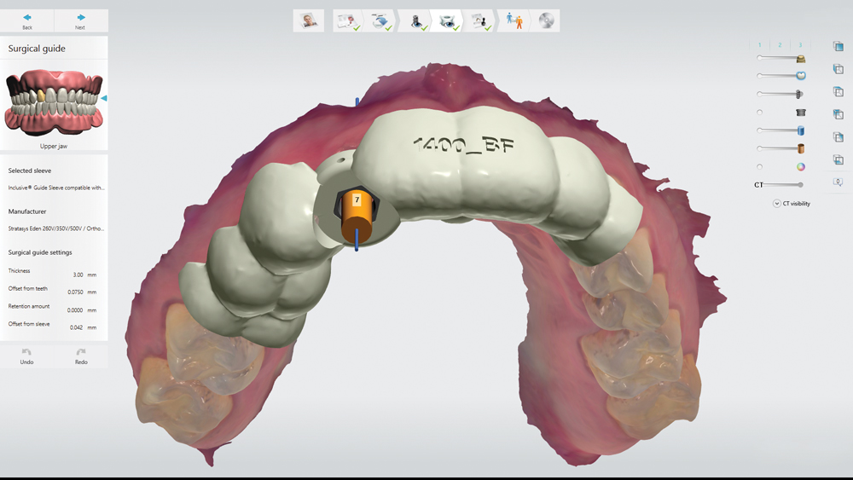853x480 pixels.
Task: Open the approval stamp step icon
Action: (x=479, y=20)
